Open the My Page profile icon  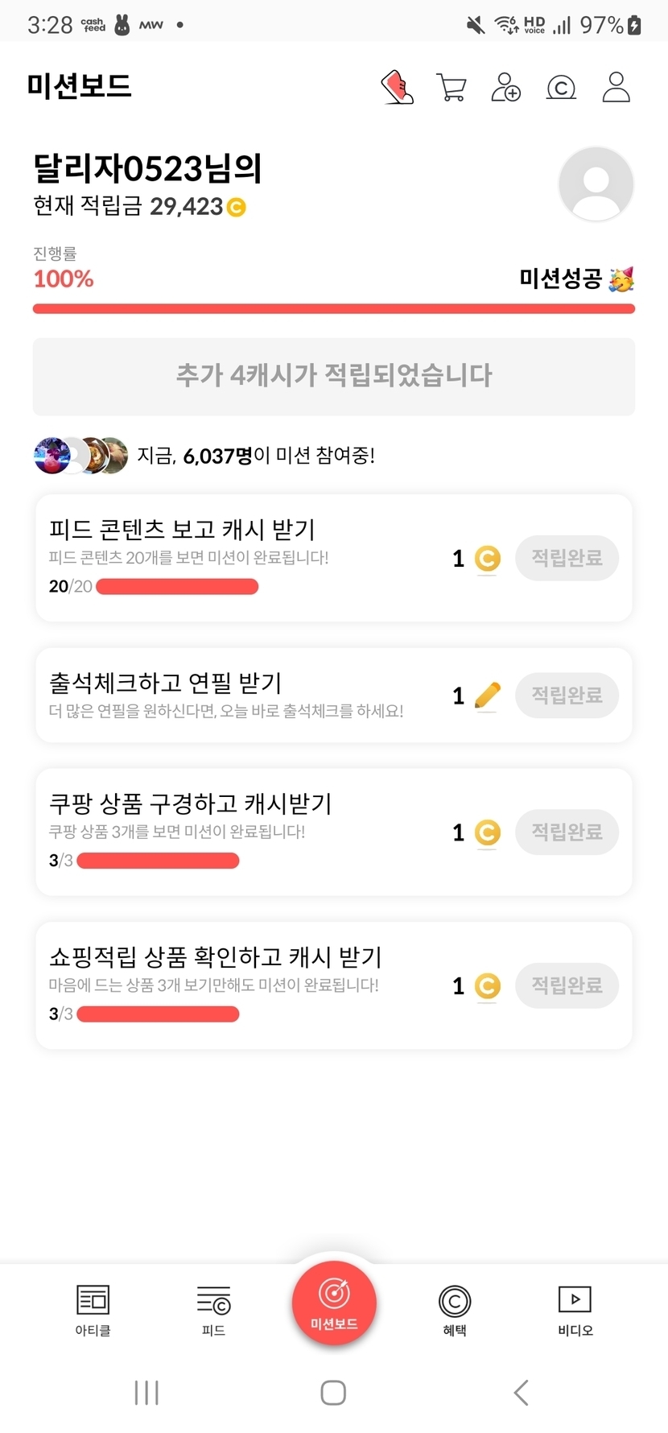click(x=616, y=87)
